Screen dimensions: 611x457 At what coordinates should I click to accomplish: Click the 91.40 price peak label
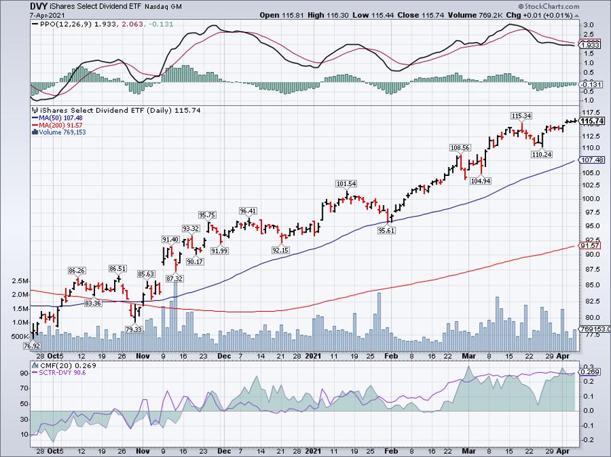(x=171, y=240)
